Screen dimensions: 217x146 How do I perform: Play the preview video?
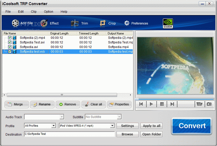[152, 104]
